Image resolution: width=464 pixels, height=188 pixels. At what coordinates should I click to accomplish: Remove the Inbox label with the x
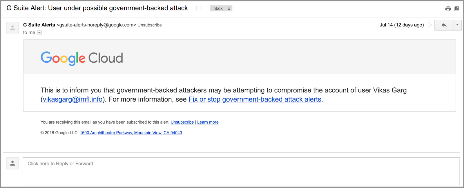(x=229, y=8)
